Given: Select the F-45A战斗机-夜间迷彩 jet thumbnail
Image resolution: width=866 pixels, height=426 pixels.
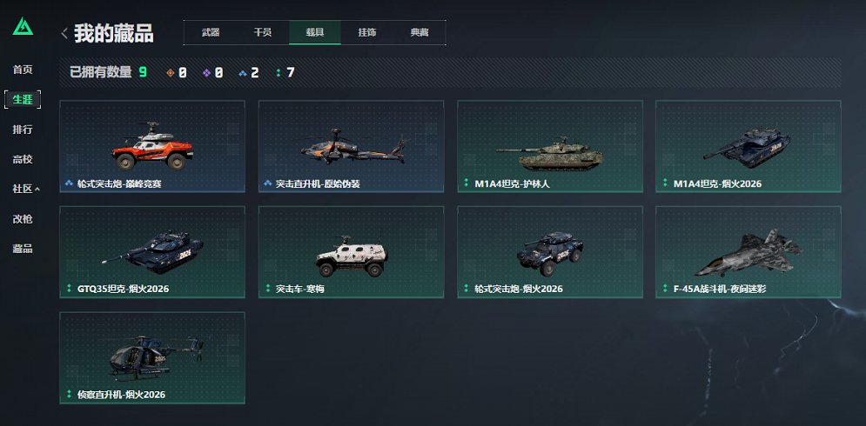Looking at the screenshot, I should [x=749, y=253].
